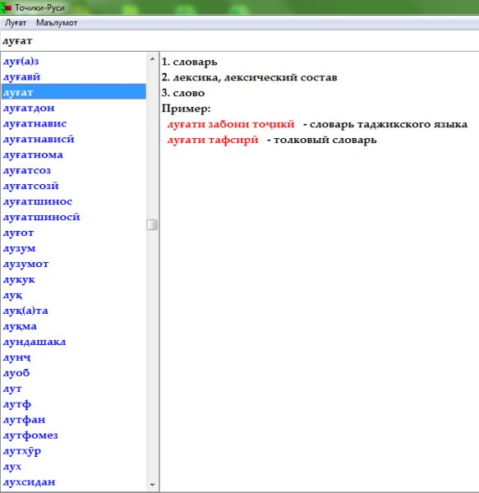Select лундашакл from the list

click(x=35, y=342)
